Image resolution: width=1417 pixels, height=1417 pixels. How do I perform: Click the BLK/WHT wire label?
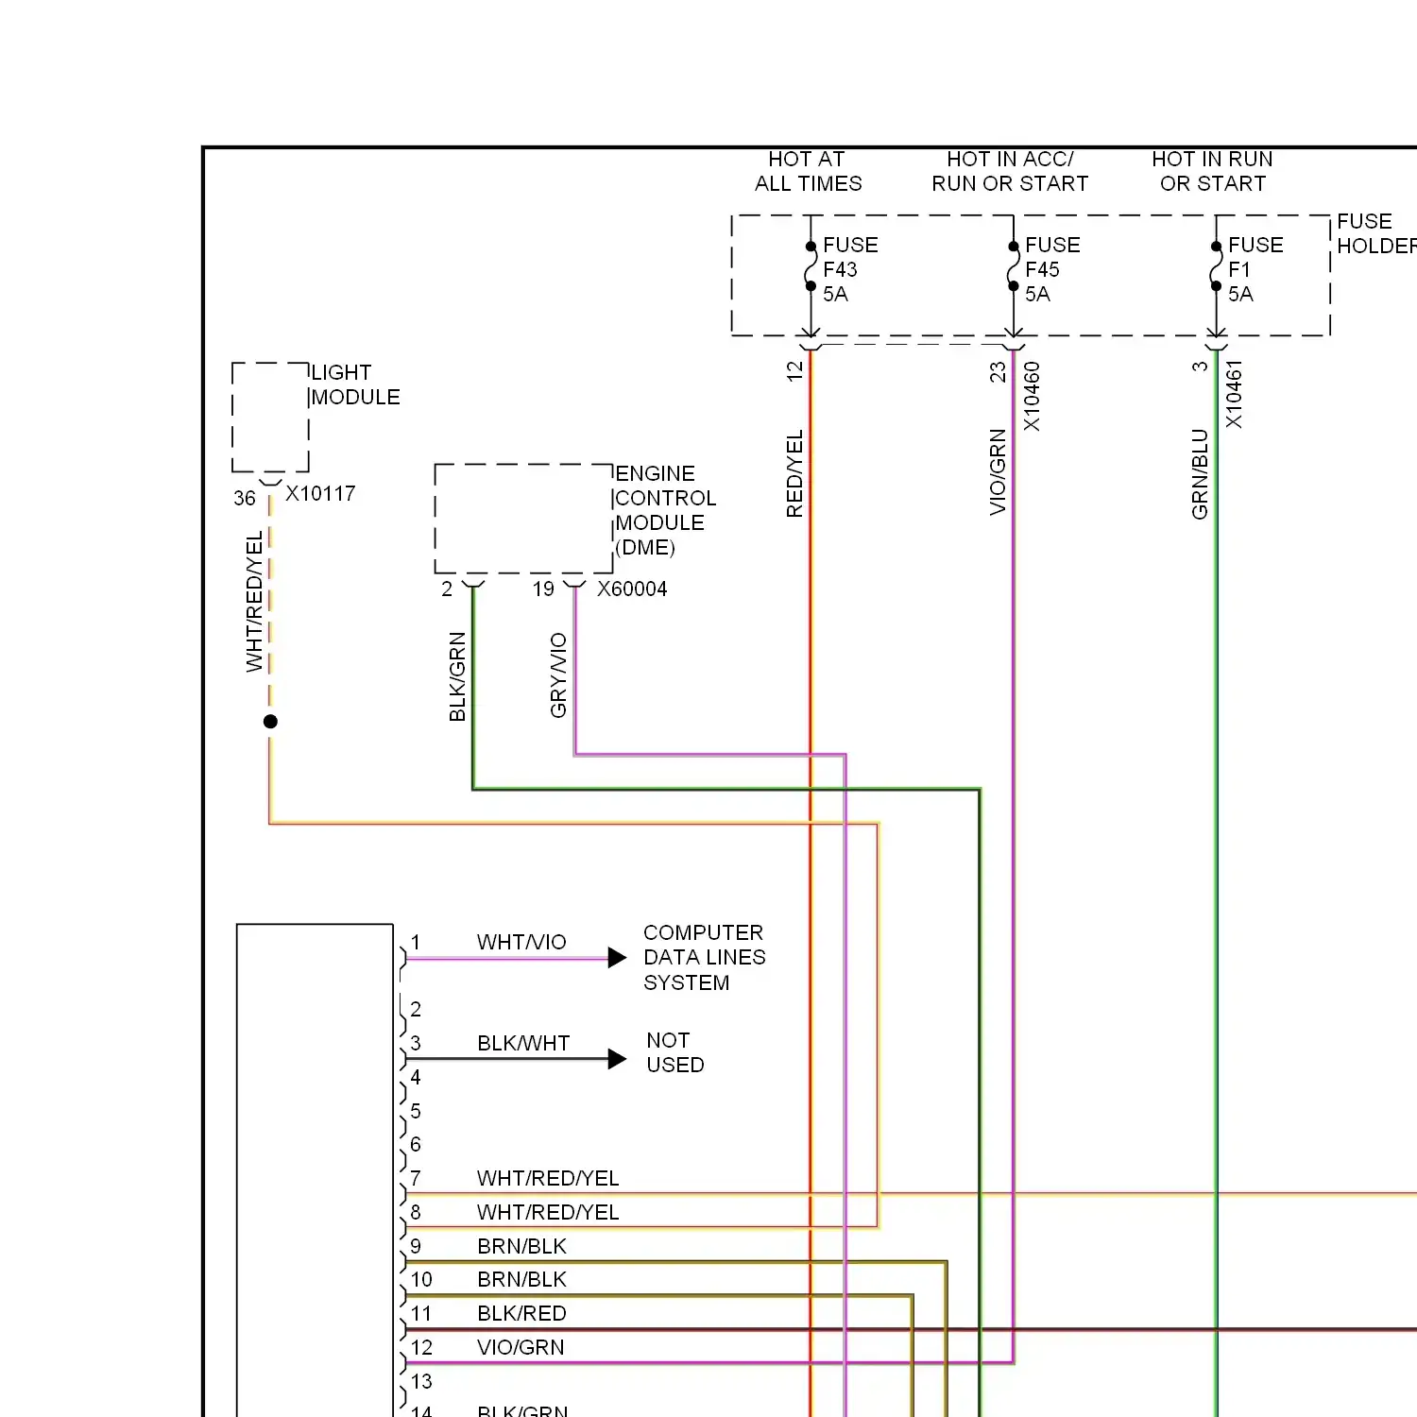[x=523, y=1043]
